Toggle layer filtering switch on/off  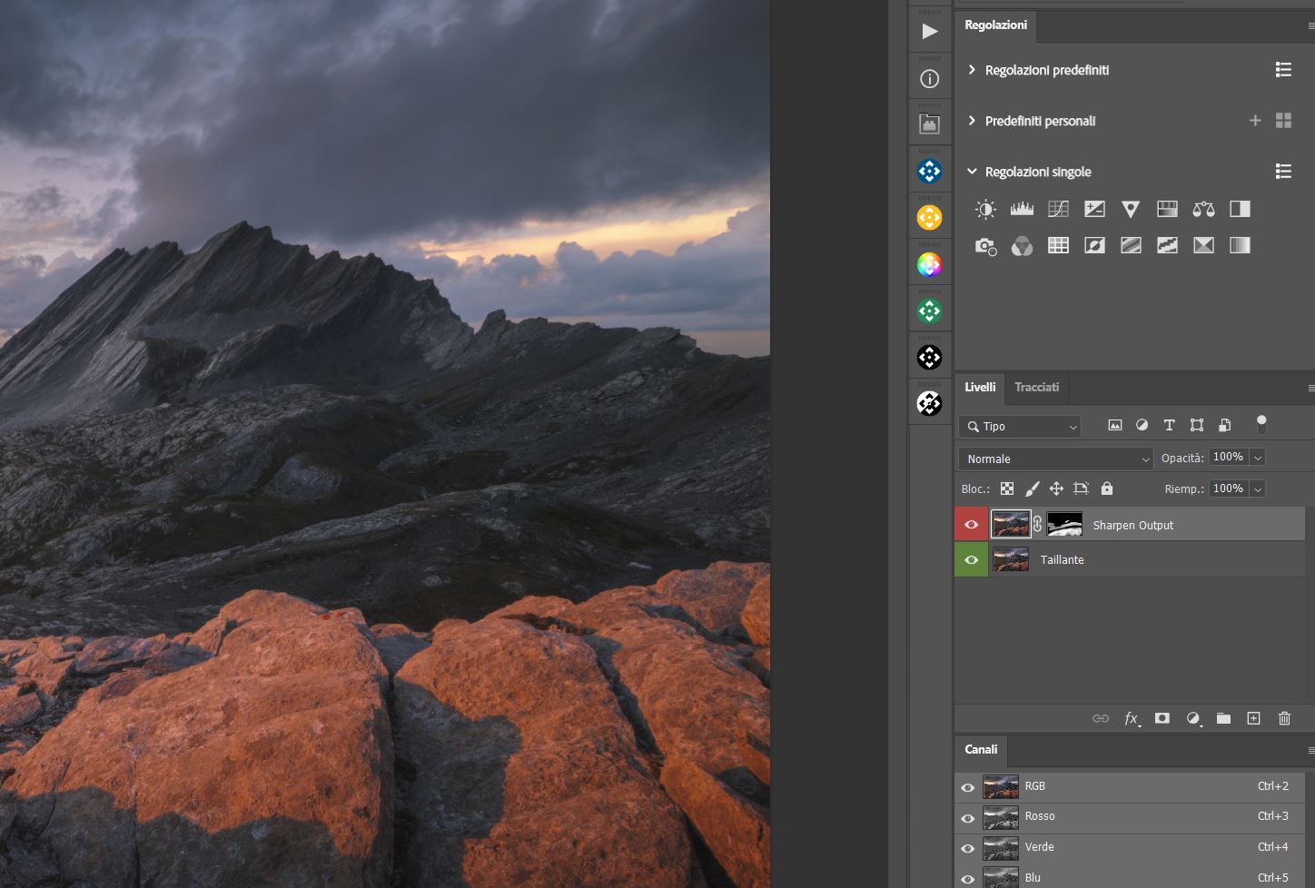click(x=1261, y=424)
